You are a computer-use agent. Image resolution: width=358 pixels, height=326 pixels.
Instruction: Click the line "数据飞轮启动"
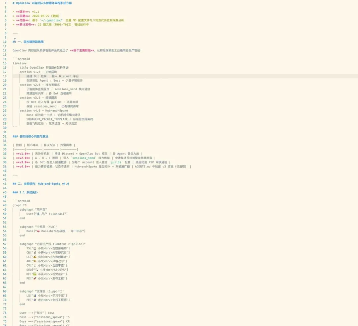click(52, 124)
